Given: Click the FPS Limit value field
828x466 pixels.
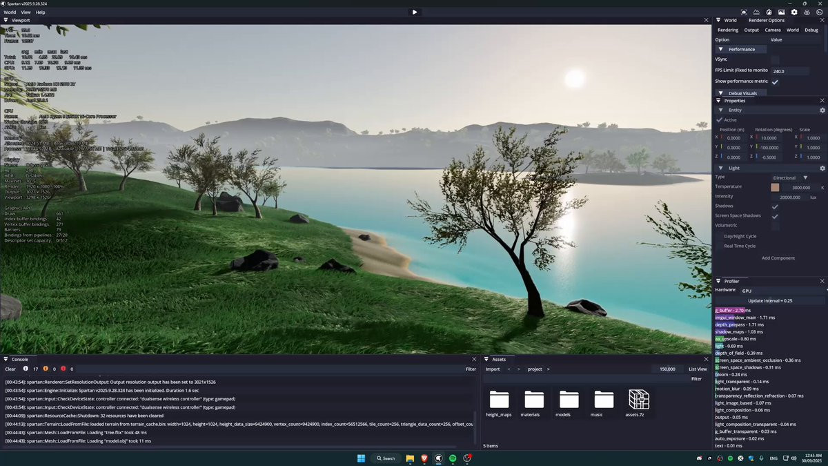Looking at the screenshot, I should click(x=790, y=71).
